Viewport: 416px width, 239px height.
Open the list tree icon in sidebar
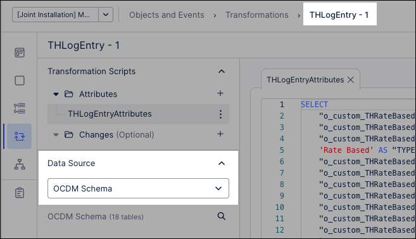[x=20, y=108]
